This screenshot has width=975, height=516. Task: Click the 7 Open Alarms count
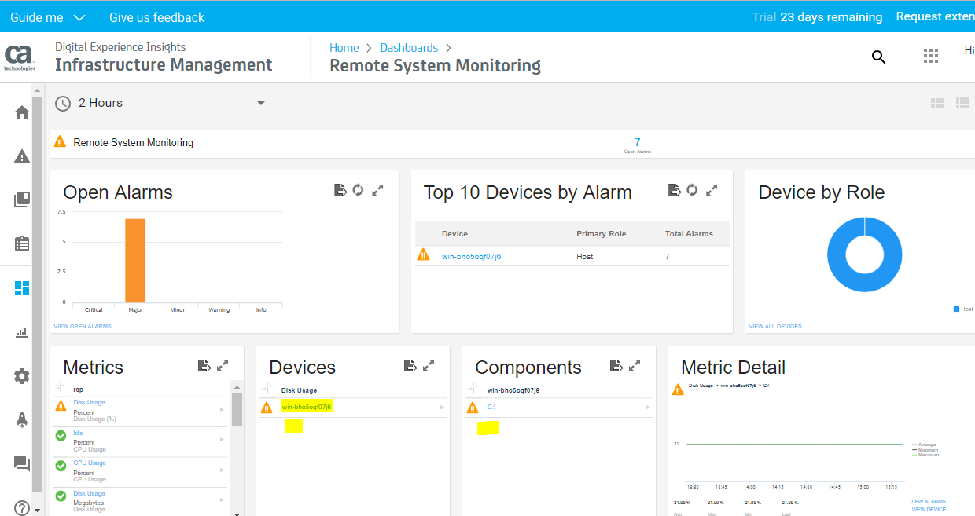click(x=638, y=142)
